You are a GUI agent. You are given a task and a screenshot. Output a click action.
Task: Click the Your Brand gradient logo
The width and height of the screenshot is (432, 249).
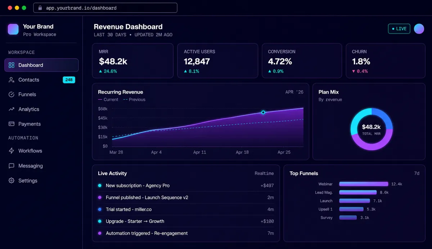point(13,29)
